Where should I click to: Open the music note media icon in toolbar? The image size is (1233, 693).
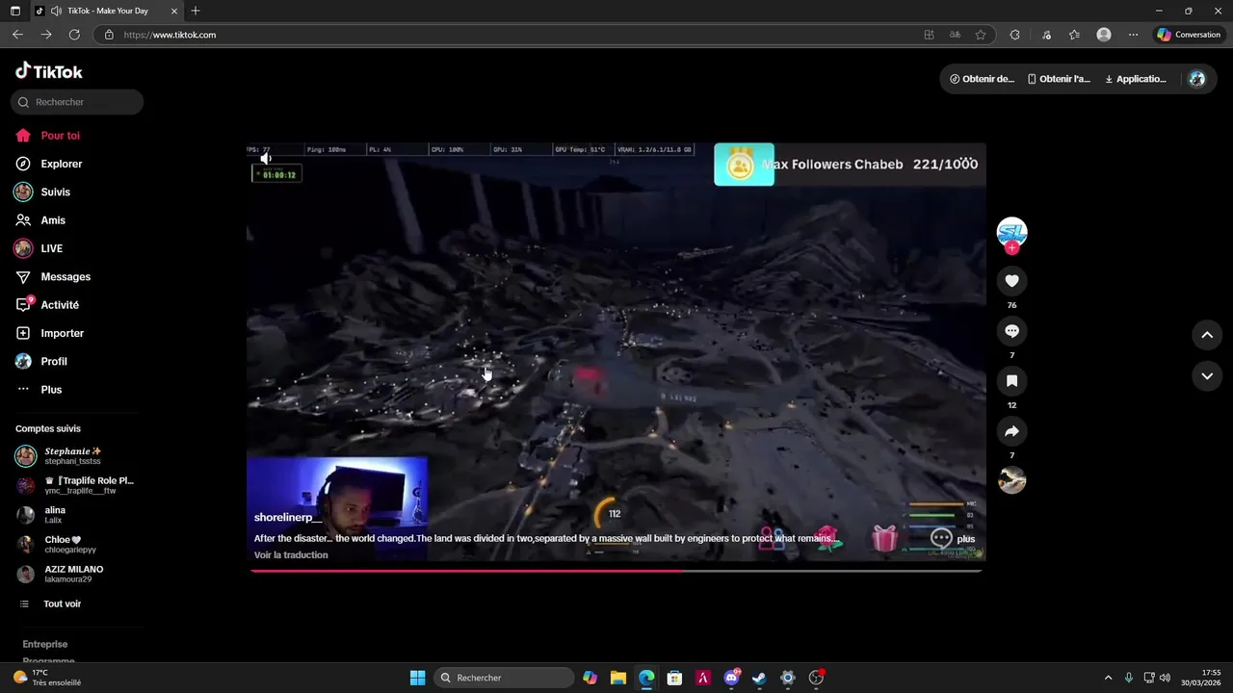pyautogui.click(x=1046, y=35)
